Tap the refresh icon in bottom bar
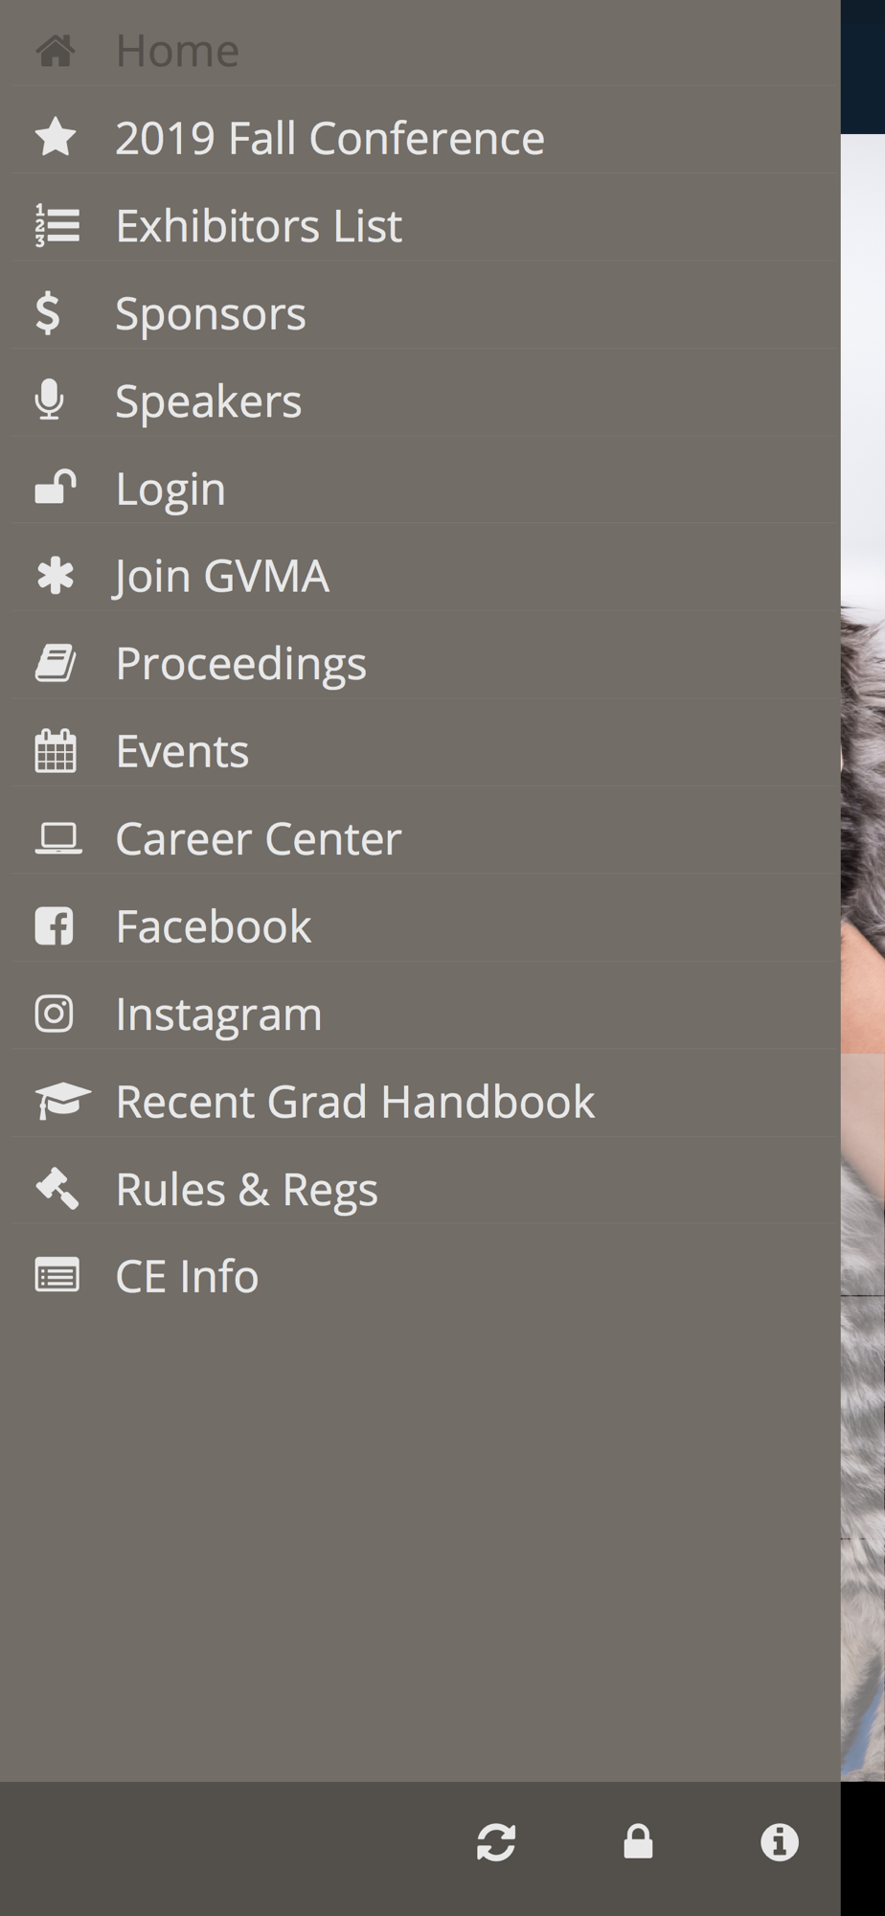The width and height of the screenshot is (885, 1916). (x=496, y=1842)
